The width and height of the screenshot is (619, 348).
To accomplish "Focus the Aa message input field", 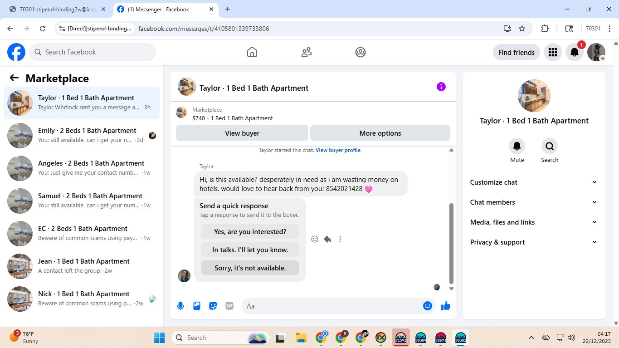I will point(338,306).
